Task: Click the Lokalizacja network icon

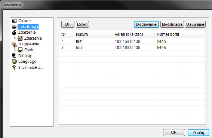Action: tap(14, 27)
